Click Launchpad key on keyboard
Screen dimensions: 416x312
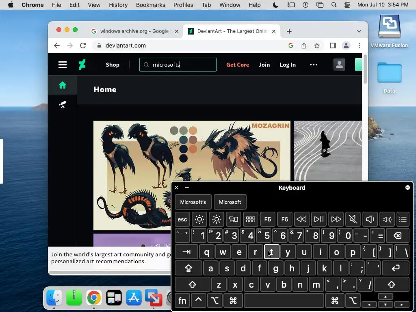pos(250,219)
